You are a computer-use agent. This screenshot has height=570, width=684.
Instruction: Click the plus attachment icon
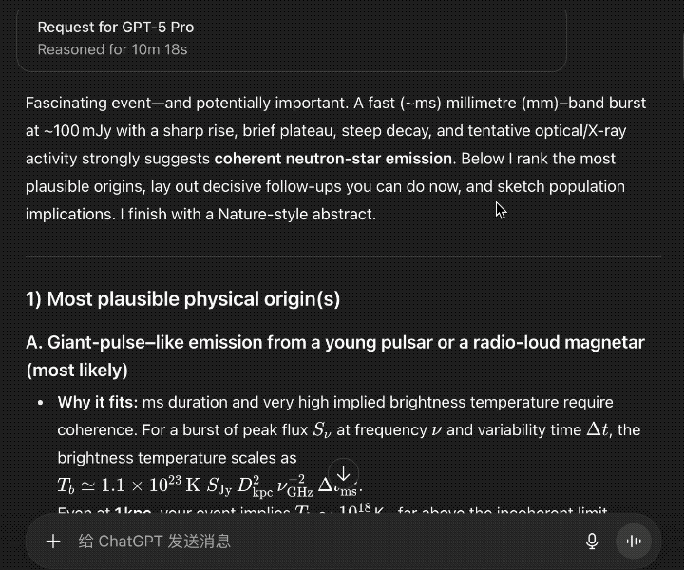click(x=53, y=541)
